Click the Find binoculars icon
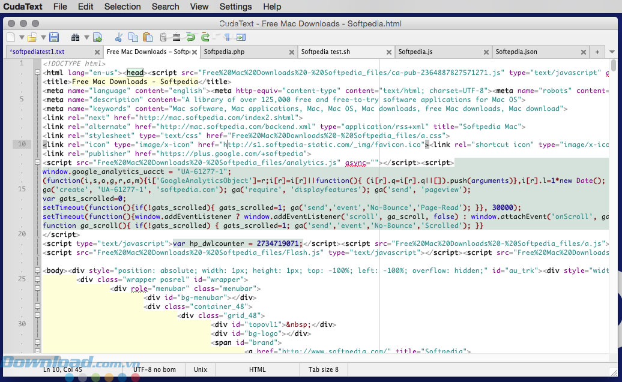Screen dimensions: 622x382 click(76, 37)
